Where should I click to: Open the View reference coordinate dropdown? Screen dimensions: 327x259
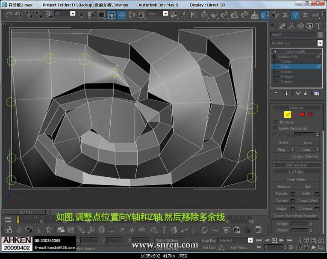(x=165, y=14)
